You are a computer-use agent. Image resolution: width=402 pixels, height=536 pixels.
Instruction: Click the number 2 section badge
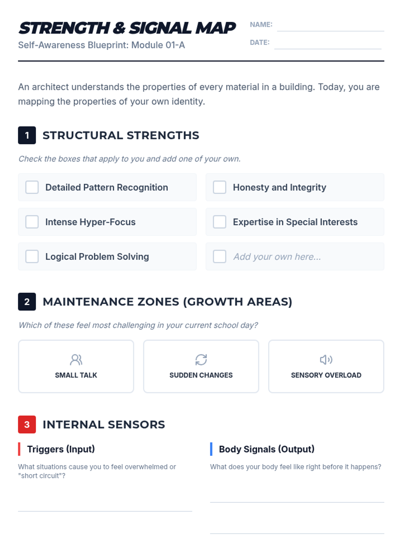coord(27,302)
